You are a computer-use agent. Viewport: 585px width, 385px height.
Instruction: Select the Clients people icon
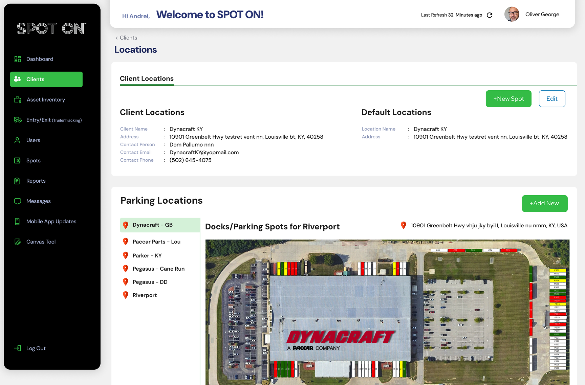18,79
